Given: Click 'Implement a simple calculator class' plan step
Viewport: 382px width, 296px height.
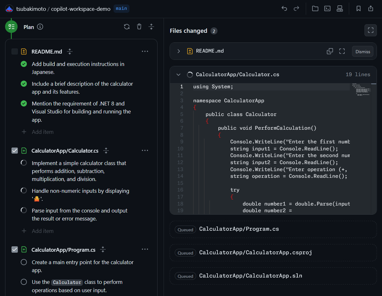Looking at the screenshot, I should (x=79, y=171).
